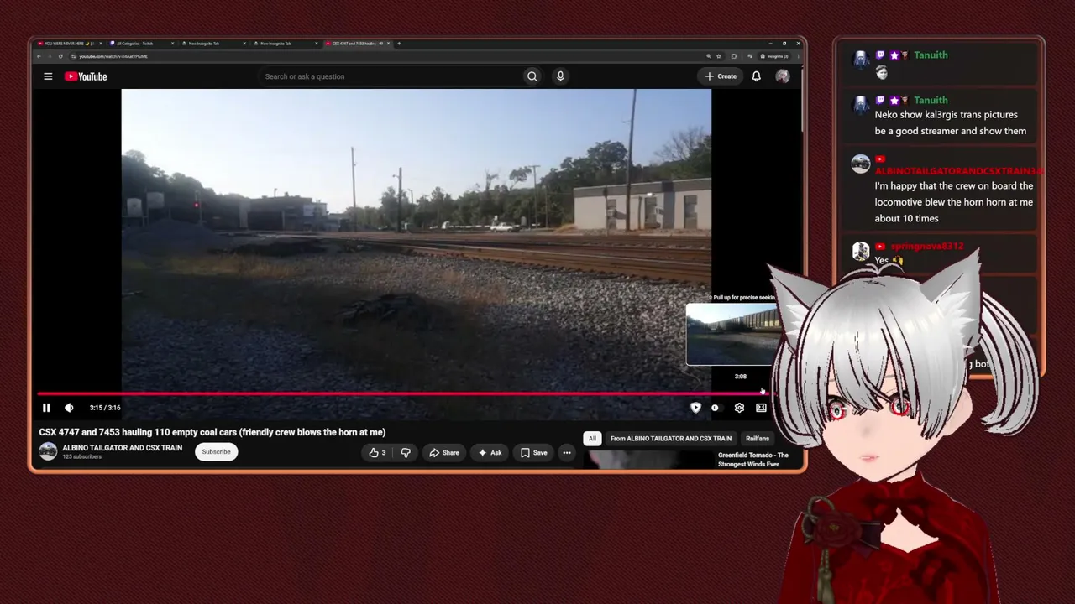Click the video title starting 'CSX 4747 and 7453'
Image resolution: width=1075 pixels, height=604 pixels.
point(212,432)
